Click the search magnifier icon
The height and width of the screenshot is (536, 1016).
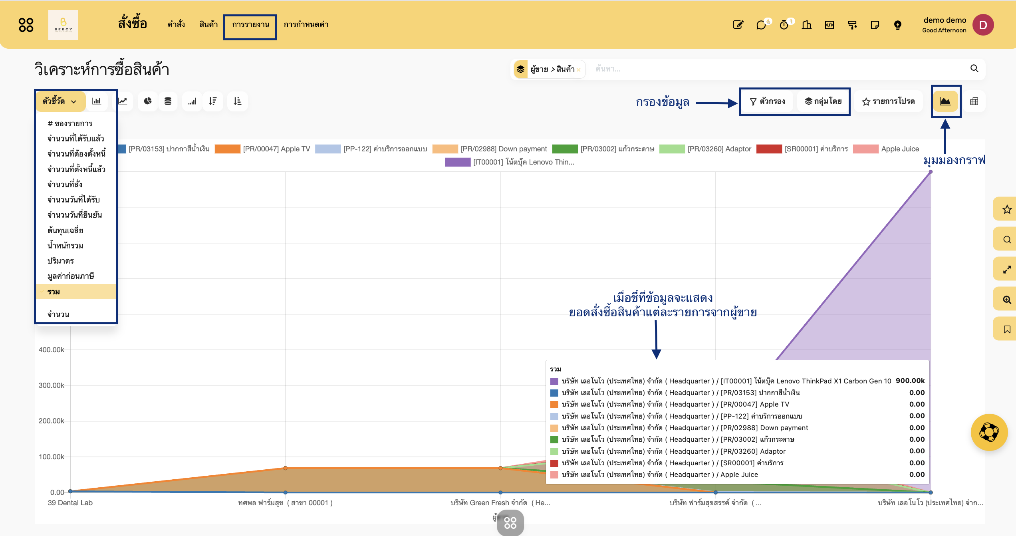[974, 69]
